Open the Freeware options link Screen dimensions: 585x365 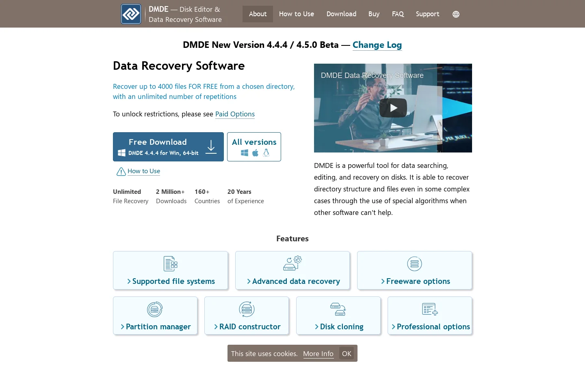418,281
